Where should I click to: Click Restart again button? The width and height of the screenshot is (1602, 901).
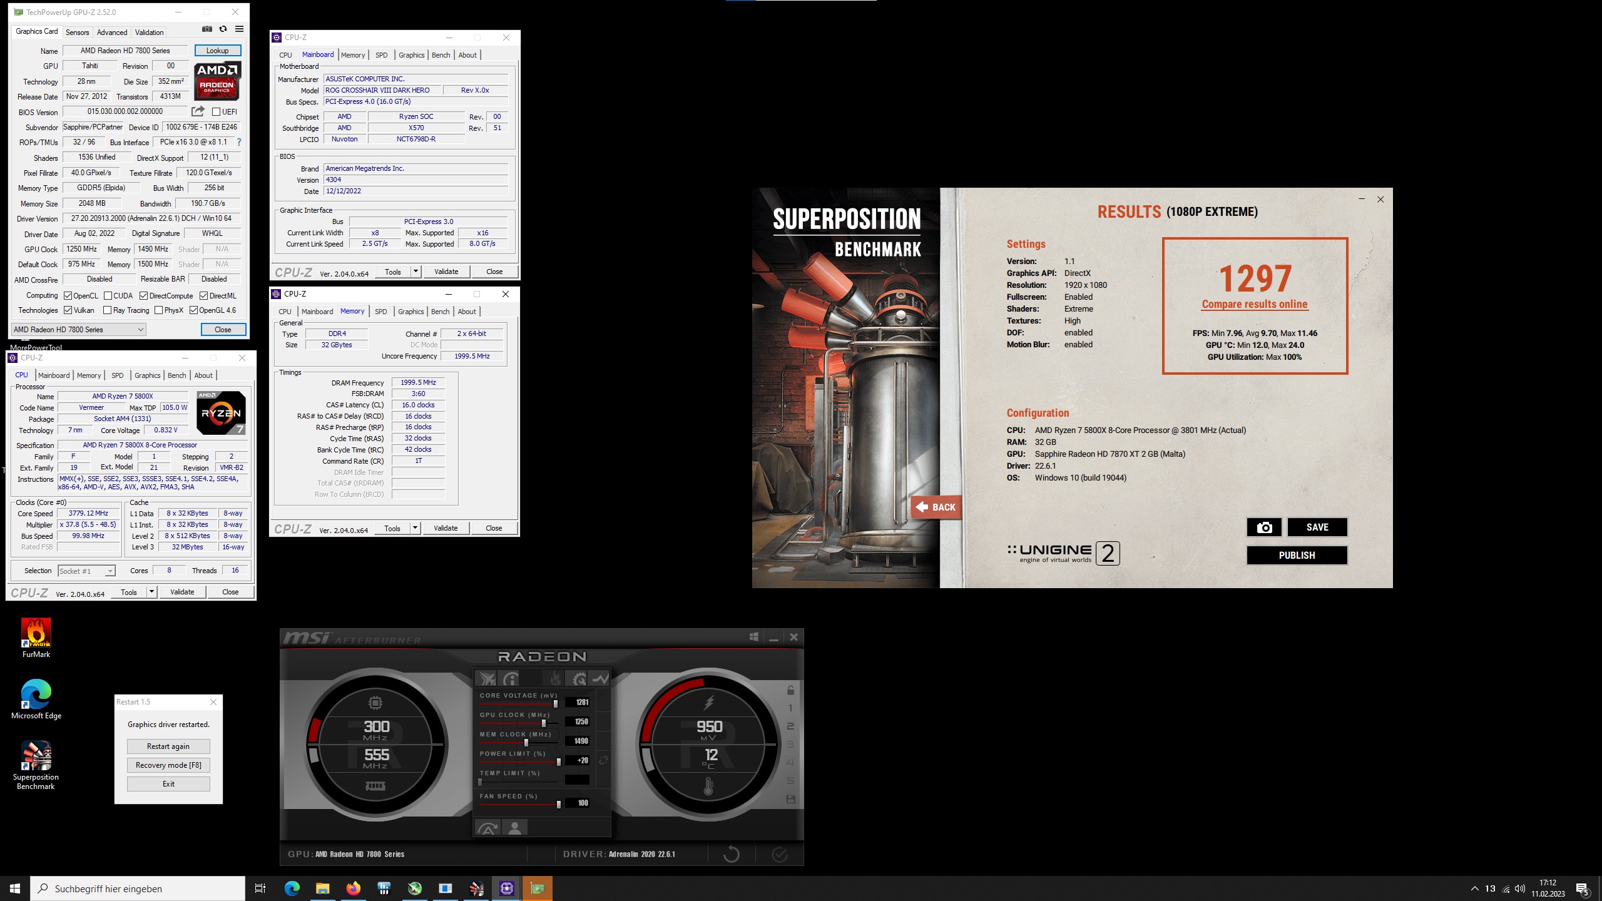tap(168, 746)
